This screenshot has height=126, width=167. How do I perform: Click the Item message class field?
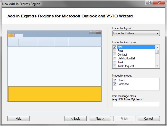[x=136, y=104]
